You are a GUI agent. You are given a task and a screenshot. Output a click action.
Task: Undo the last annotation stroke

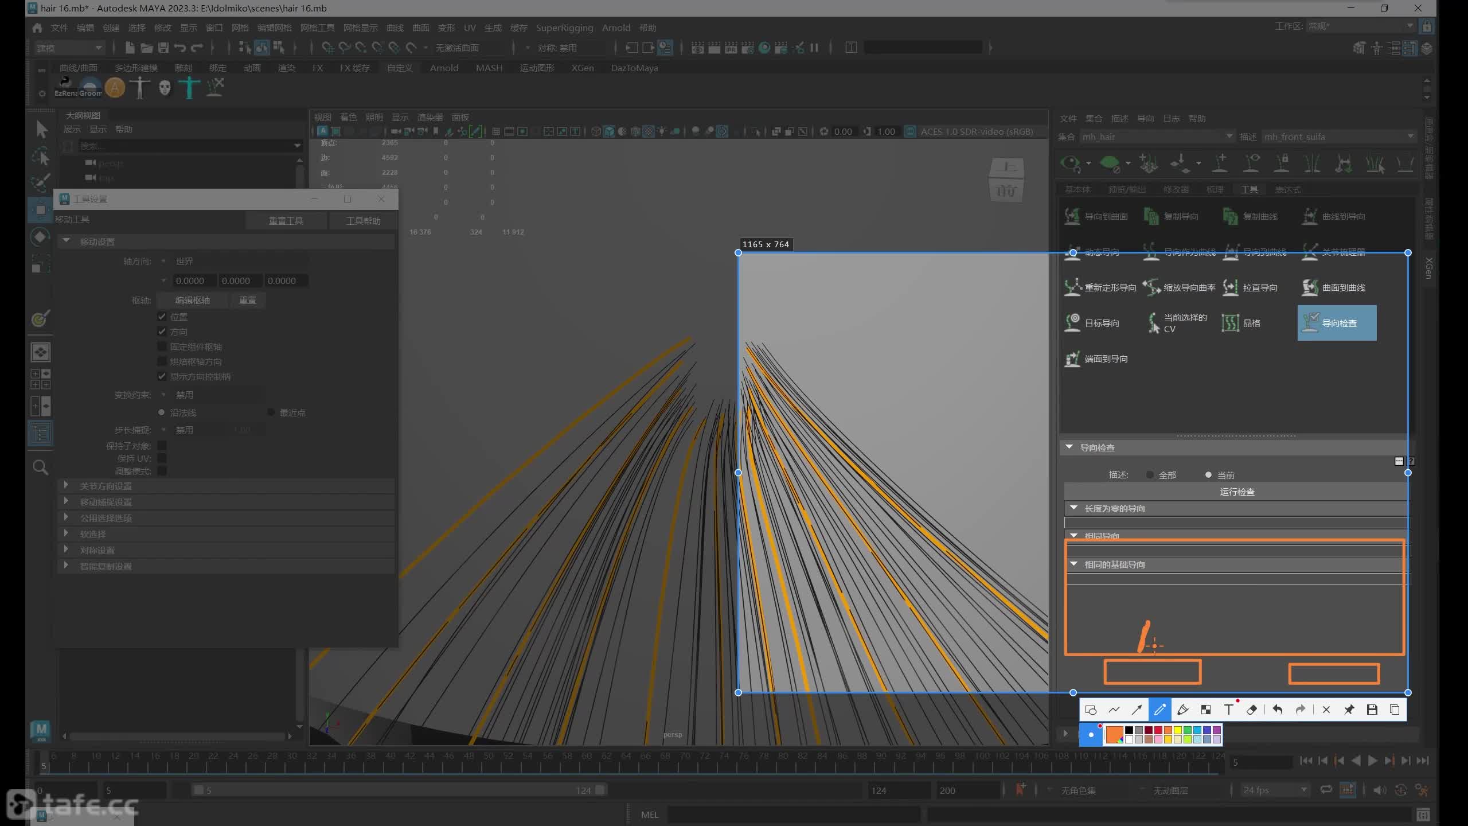pyautogui.click(x=1278, y=710)
